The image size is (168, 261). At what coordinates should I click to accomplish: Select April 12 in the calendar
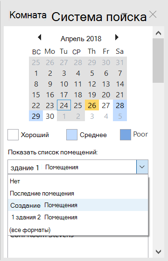coord(92,84)
